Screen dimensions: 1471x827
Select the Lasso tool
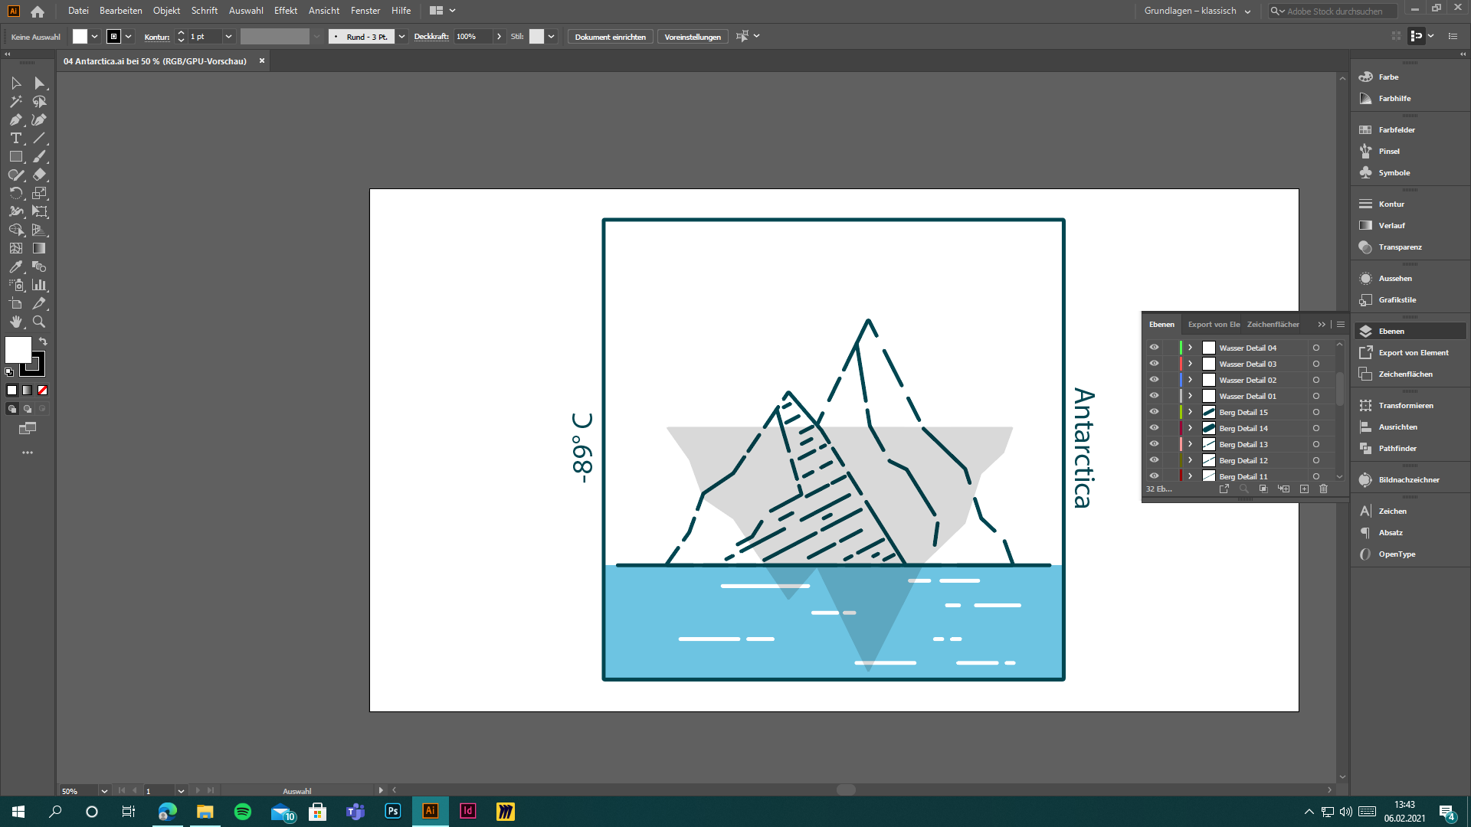tap(39, 101)
